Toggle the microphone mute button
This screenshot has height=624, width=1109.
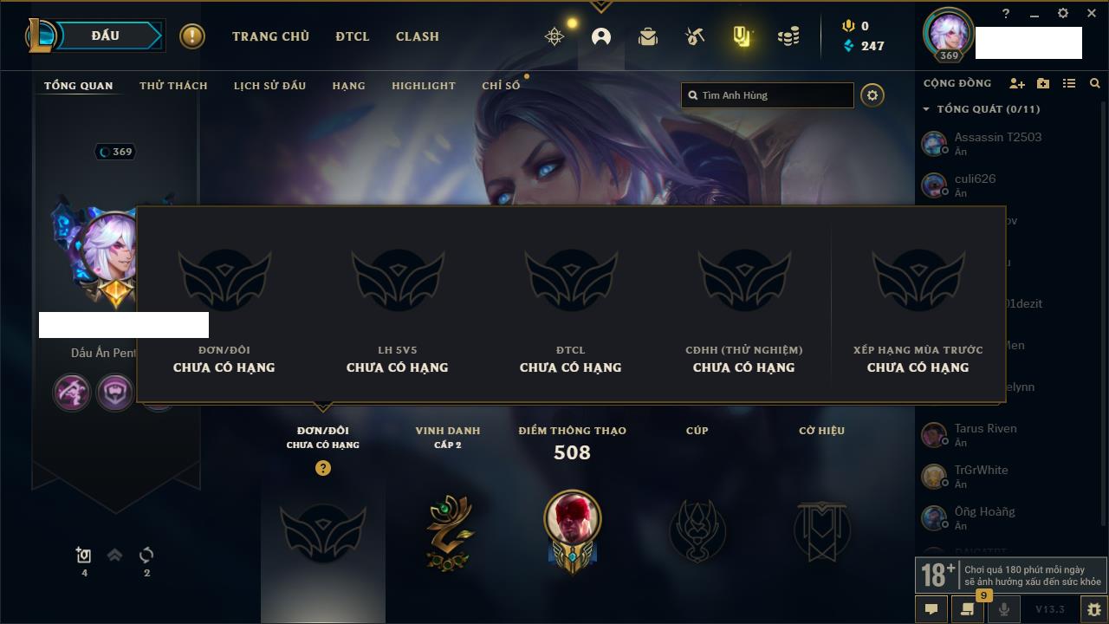click(x=1004, y=609)
